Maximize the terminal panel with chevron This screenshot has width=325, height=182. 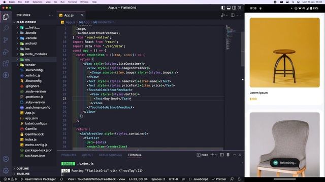(235, 155)
